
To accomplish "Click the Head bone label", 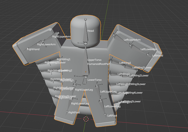I will pos(90,31).
